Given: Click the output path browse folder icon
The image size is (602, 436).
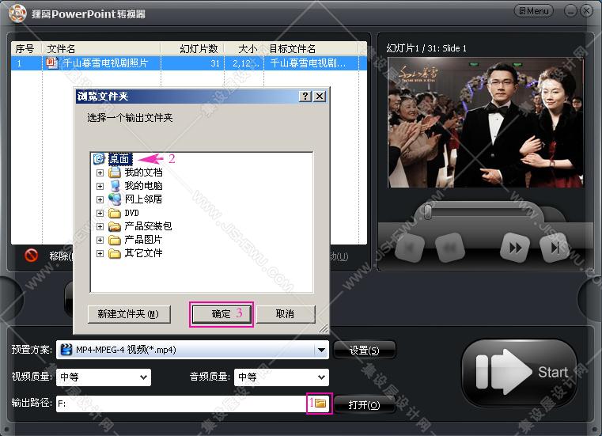Looking at the screenshot, I should tap(320, 404).
